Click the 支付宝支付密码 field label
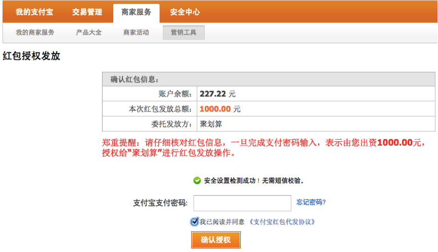The height and width of the screenshot is (252, 438). coord(160,203)
